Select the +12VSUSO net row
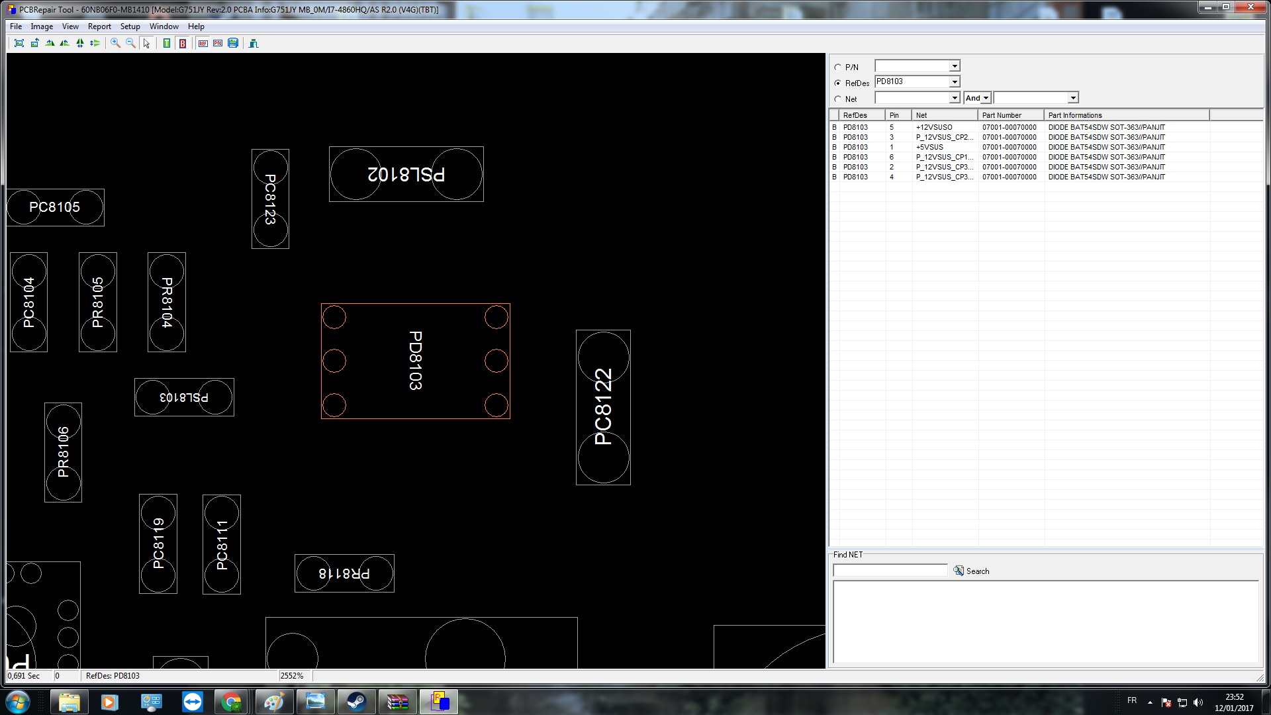Viewport: 1271px width, 715px height. (x=933, y=127)
